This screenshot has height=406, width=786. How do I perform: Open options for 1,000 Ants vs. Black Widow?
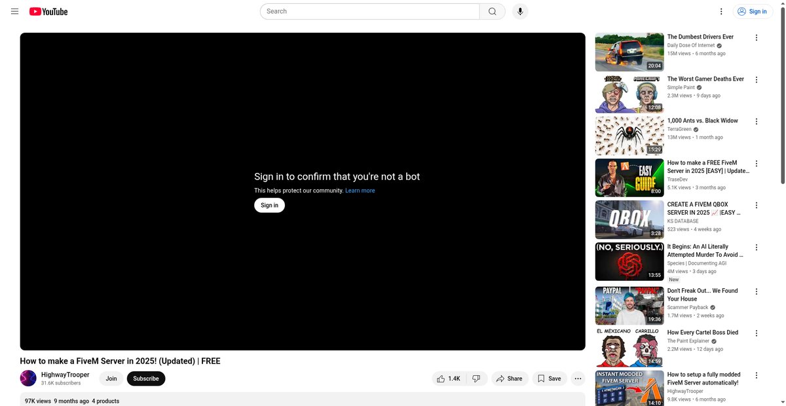pos(757,122)
